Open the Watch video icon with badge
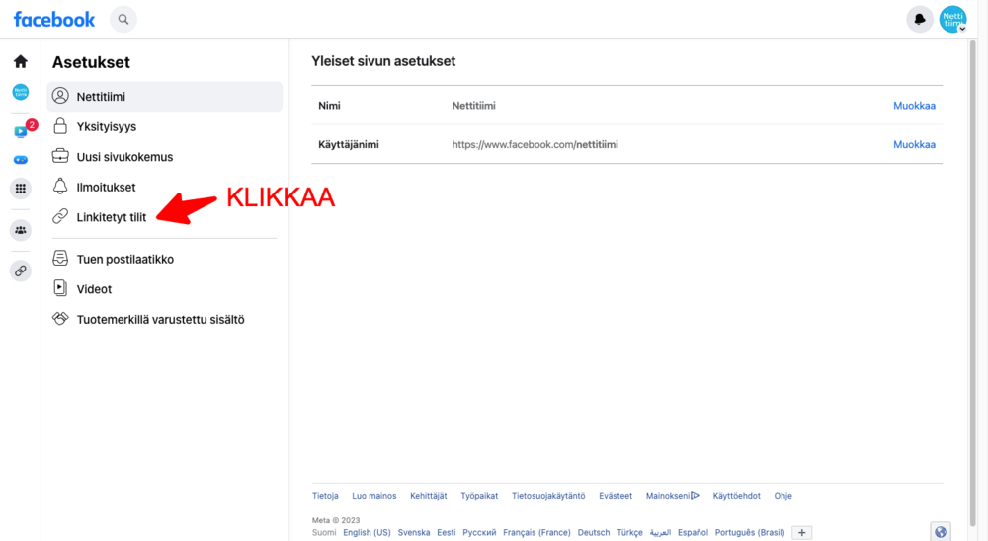 (21, 132)
